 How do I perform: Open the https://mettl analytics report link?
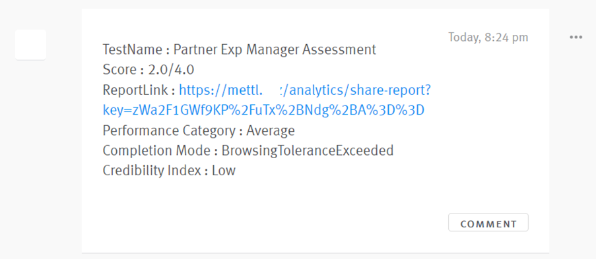(x=304, y=90)
